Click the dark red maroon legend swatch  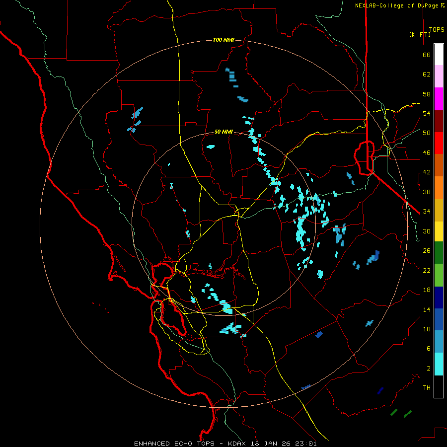pos(439,122)
